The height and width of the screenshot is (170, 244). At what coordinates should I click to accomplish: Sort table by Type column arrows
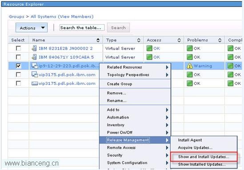[139, 40]
